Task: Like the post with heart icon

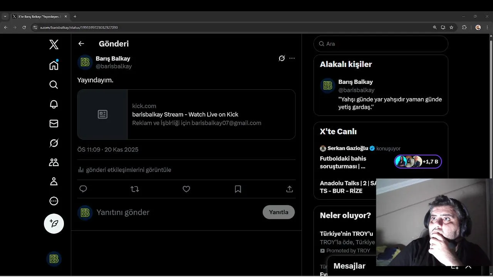Action: point(186,189)
